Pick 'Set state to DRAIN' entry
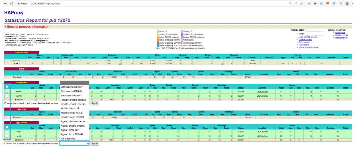Screen dimensions: 357x150 click(x=72, y=91)
